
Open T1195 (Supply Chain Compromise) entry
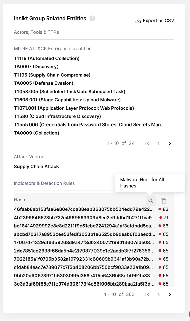coord(52,75)
